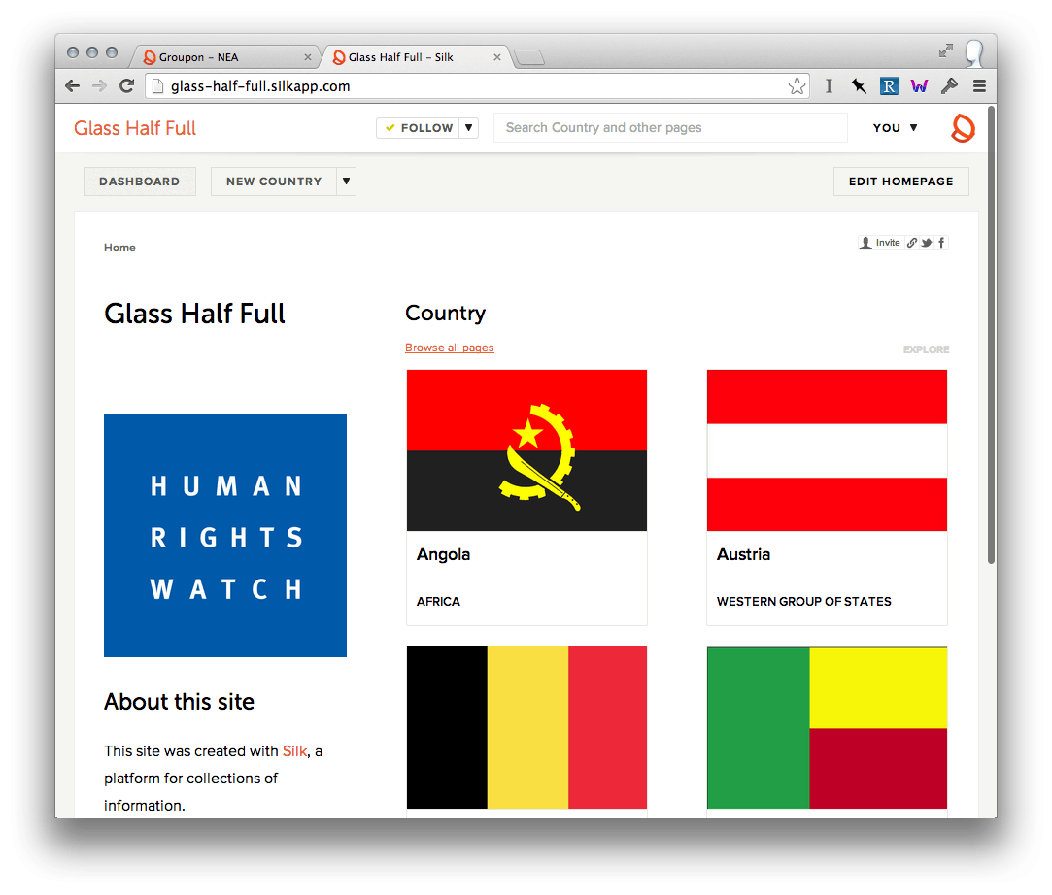Select the Glass Half Full – Silk tab

pyautogui.click(x=415, y=57)
